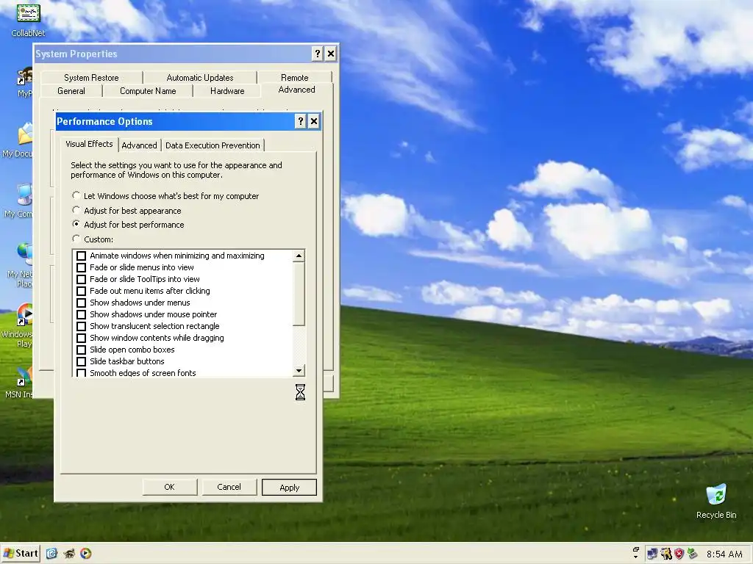
Task: Open the Remote tab
Action: 294,78
